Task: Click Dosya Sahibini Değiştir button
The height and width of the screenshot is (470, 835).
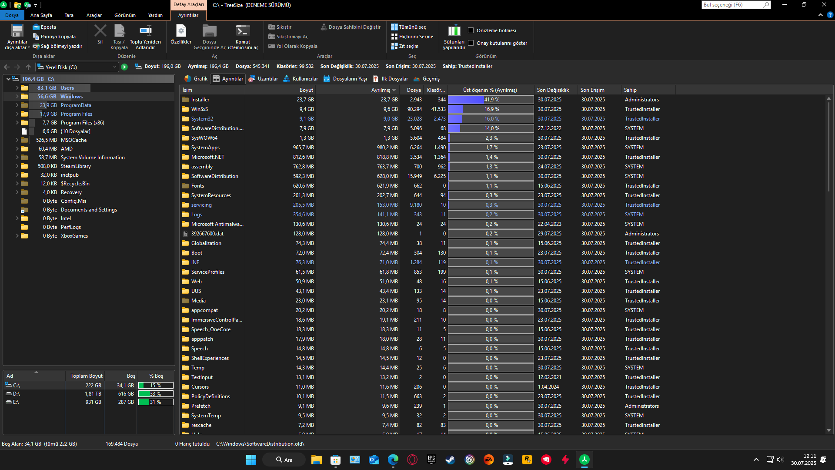Action: 351,27
